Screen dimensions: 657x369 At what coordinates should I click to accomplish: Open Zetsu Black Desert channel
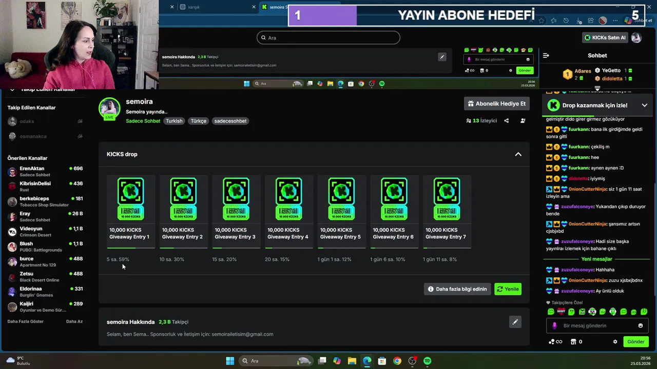[x=45, y=277]
